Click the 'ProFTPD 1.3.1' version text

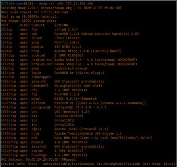coord(67,94)
